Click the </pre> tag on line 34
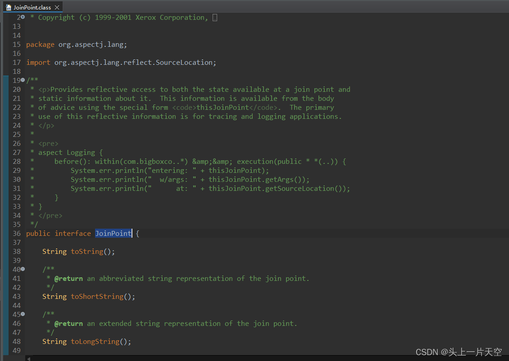Screen dimensions: 509x361 (50, 215)
